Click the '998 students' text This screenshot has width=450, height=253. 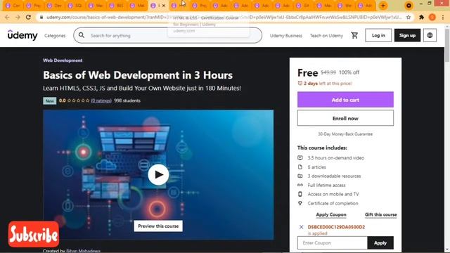127,100
